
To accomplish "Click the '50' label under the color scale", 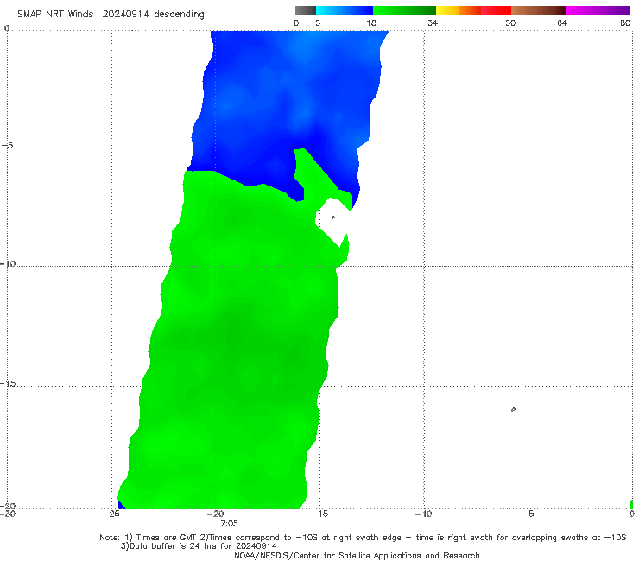I will (510, 22).
